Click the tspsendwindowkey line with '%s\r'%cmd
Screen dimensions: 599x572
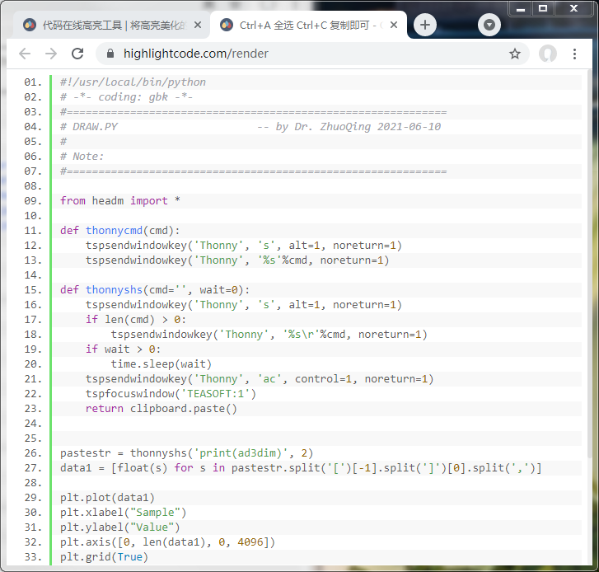click(x=269, y=335)
